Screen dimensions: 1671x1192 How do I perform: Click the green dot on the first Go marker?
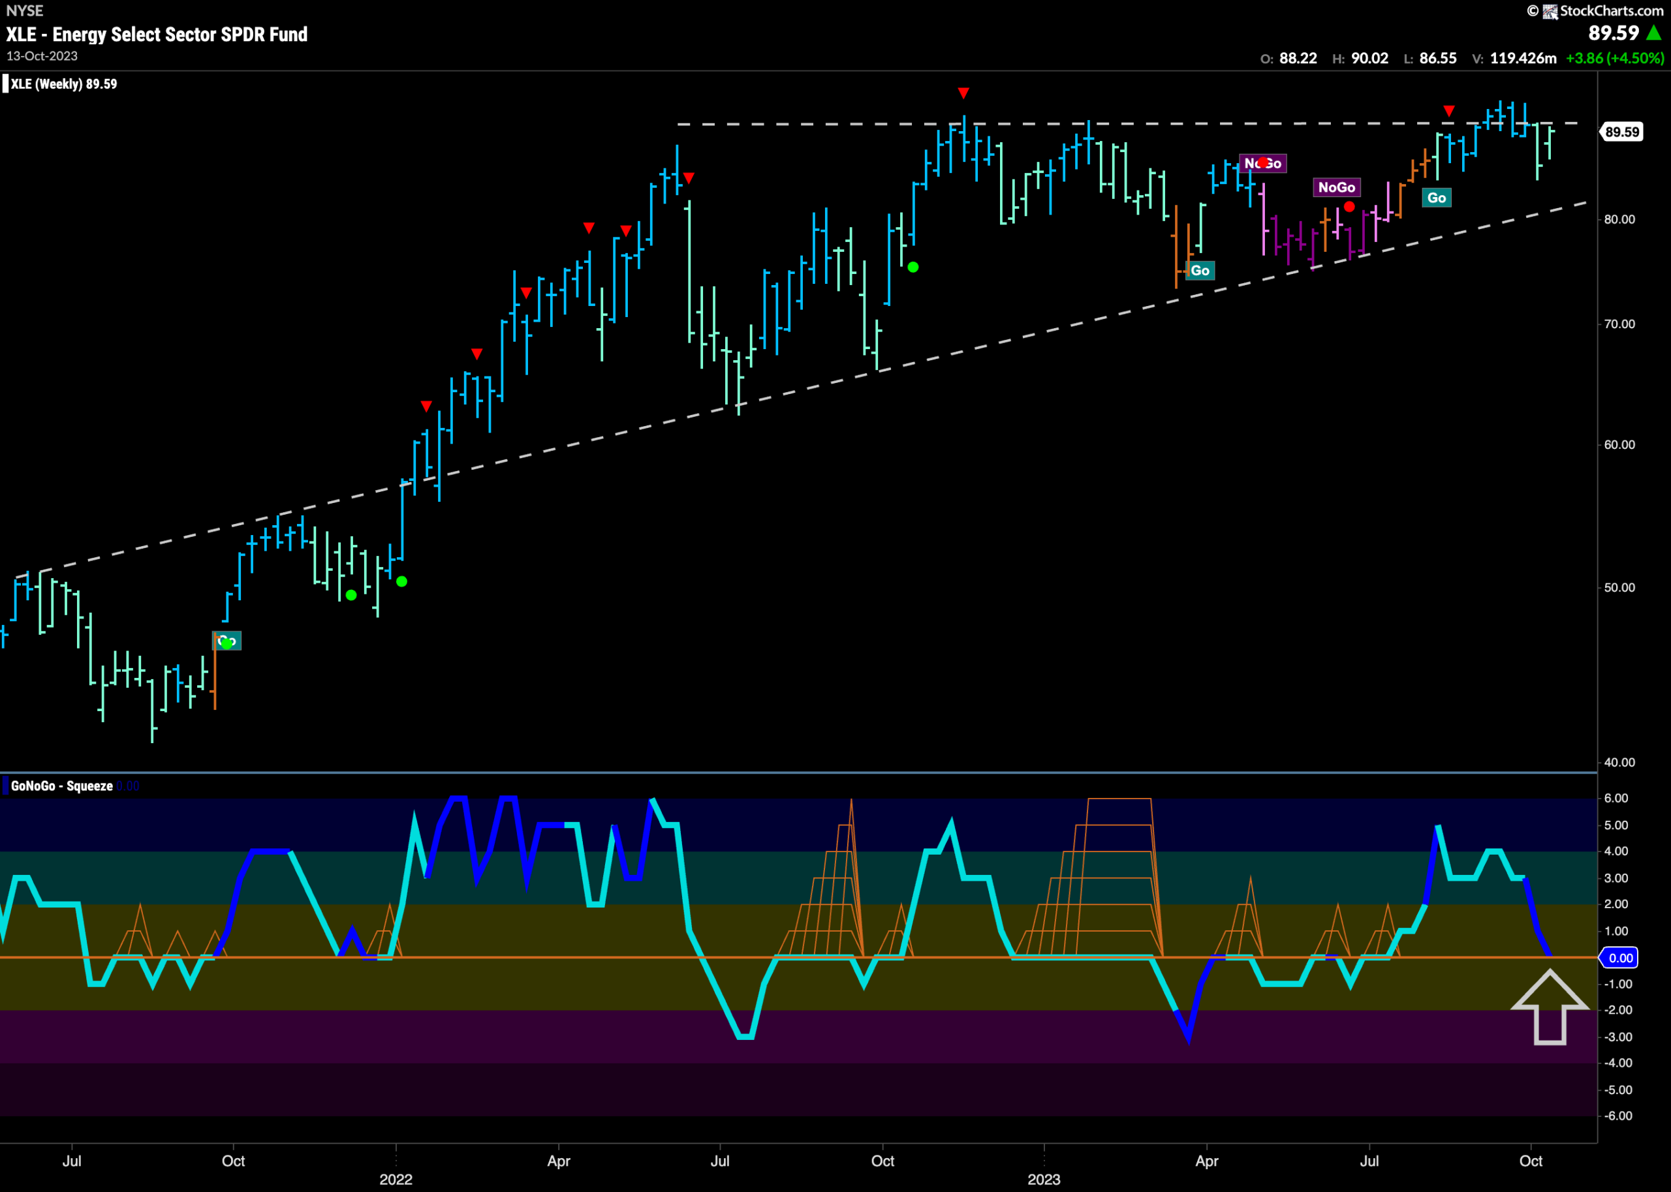226,643
